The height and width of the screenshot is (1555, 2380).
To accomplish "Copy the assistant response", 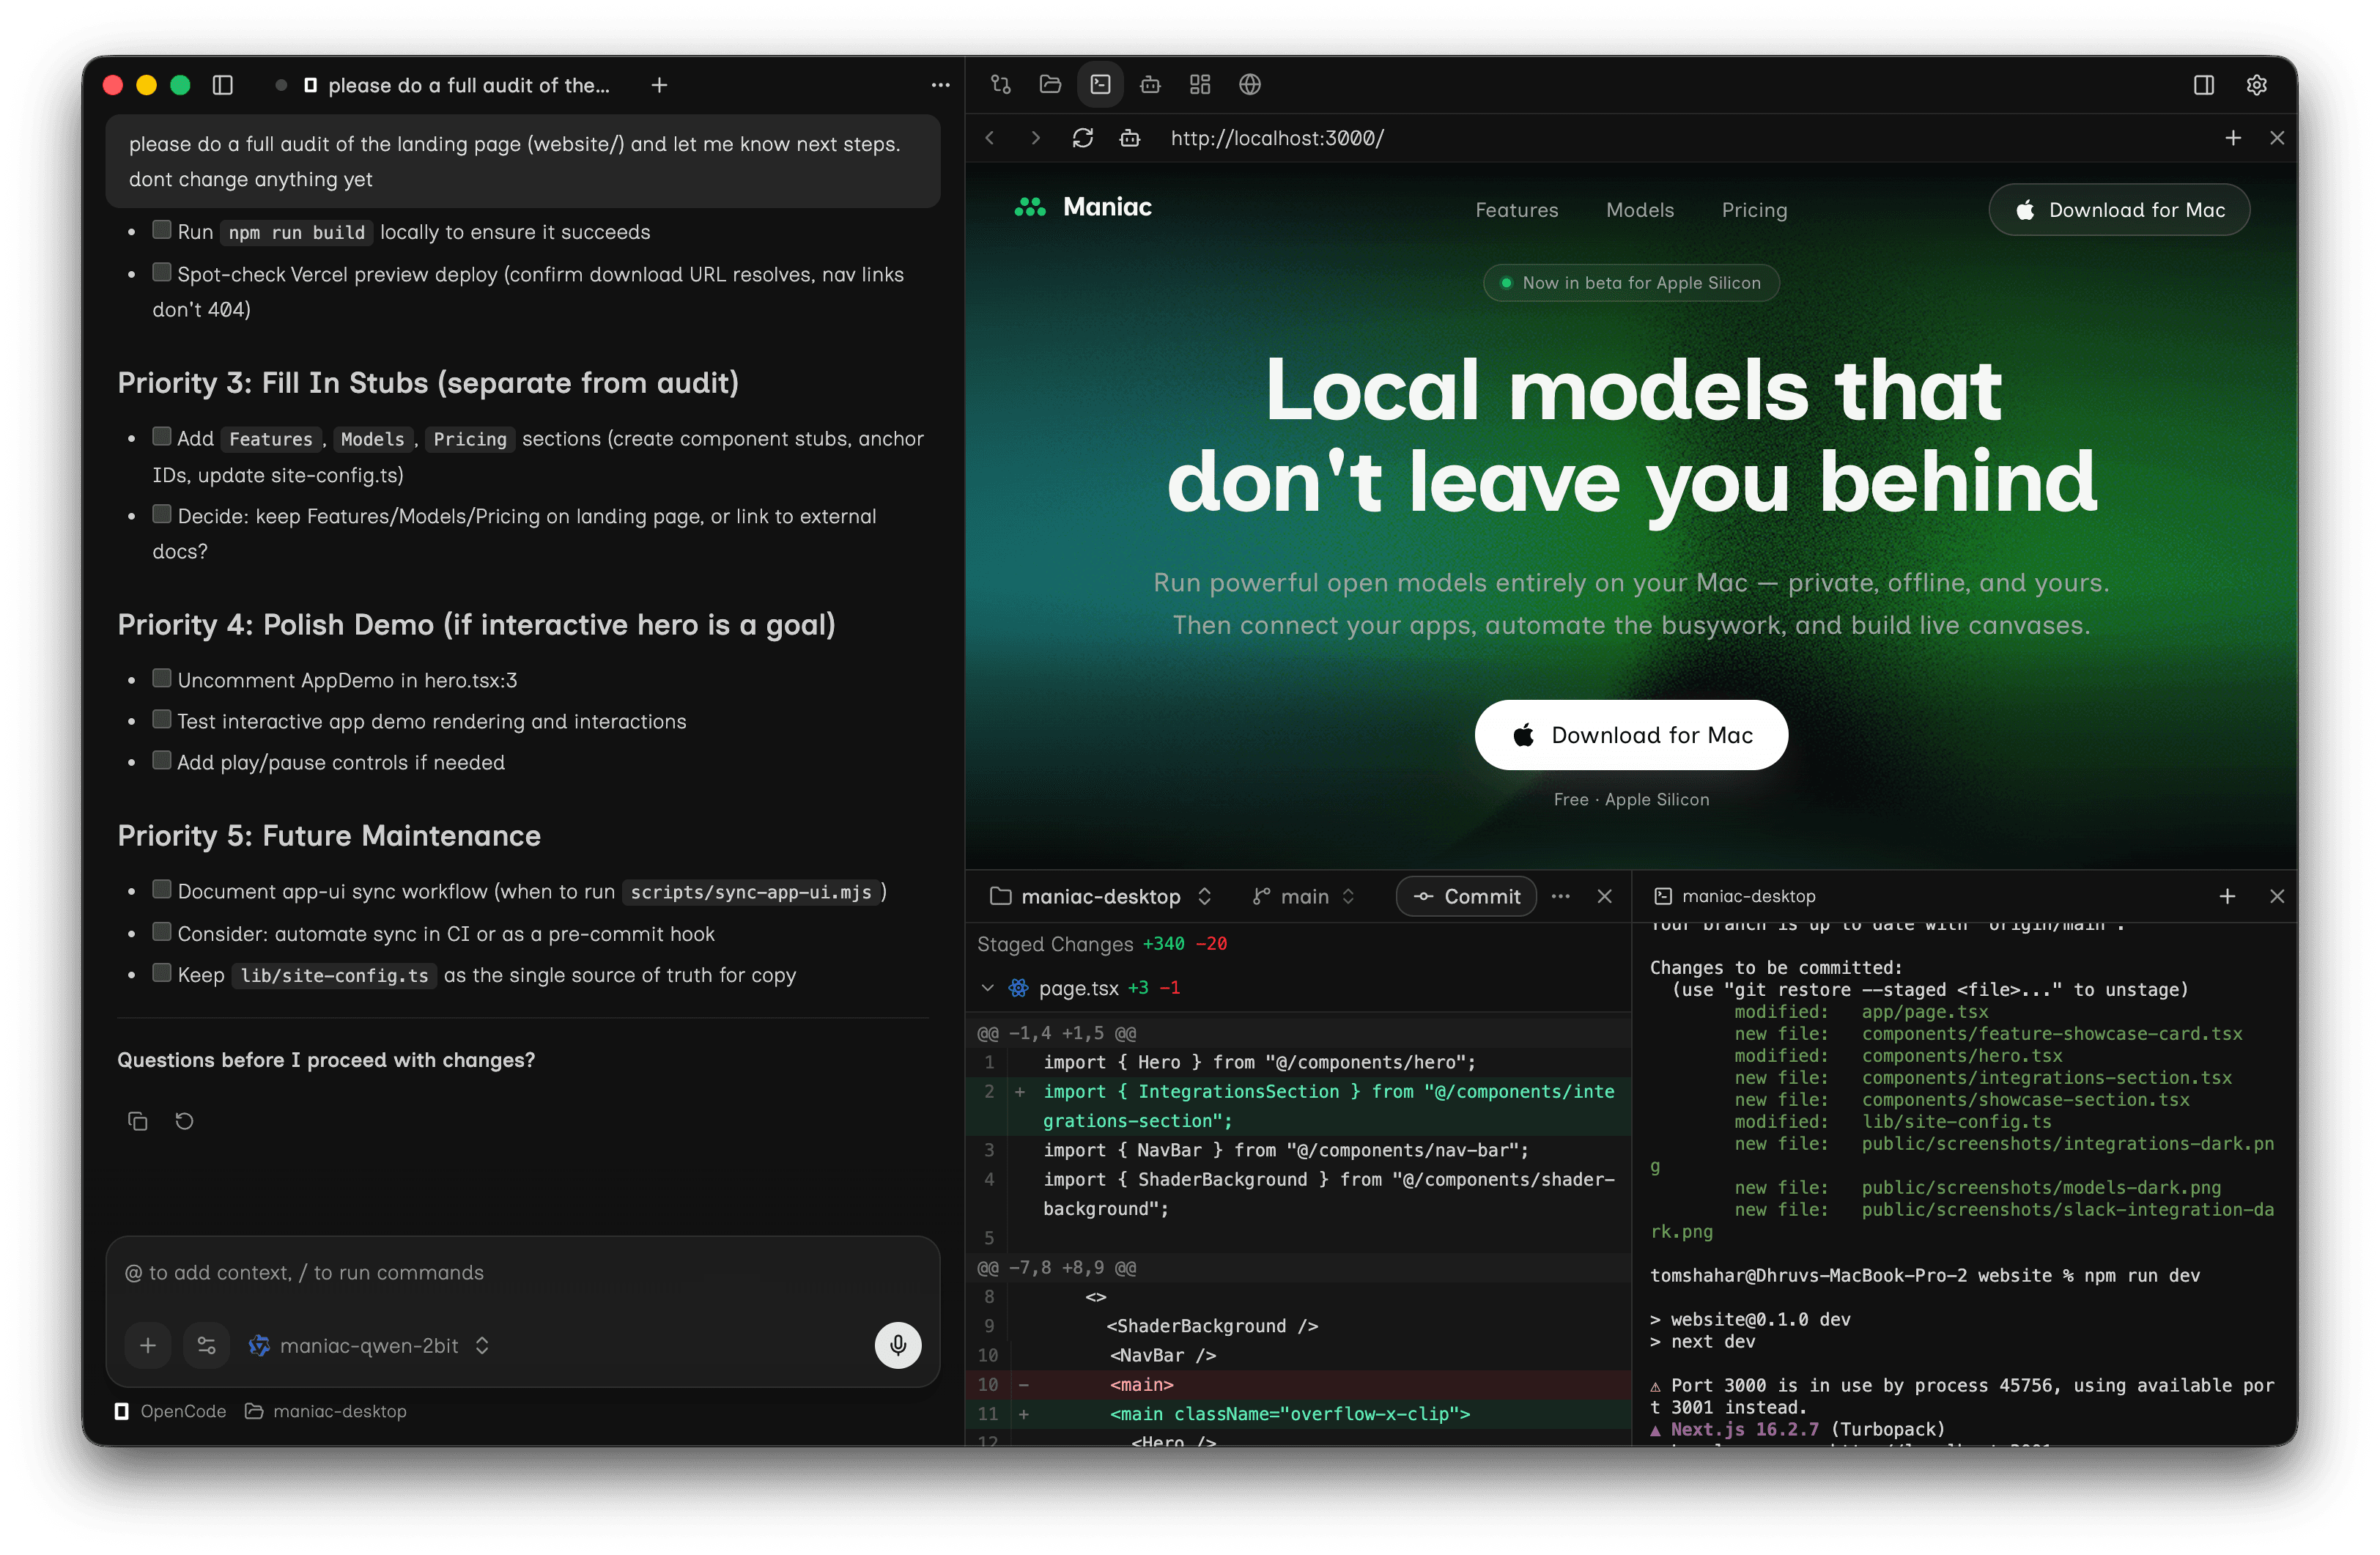I will tap(138, 1121).
